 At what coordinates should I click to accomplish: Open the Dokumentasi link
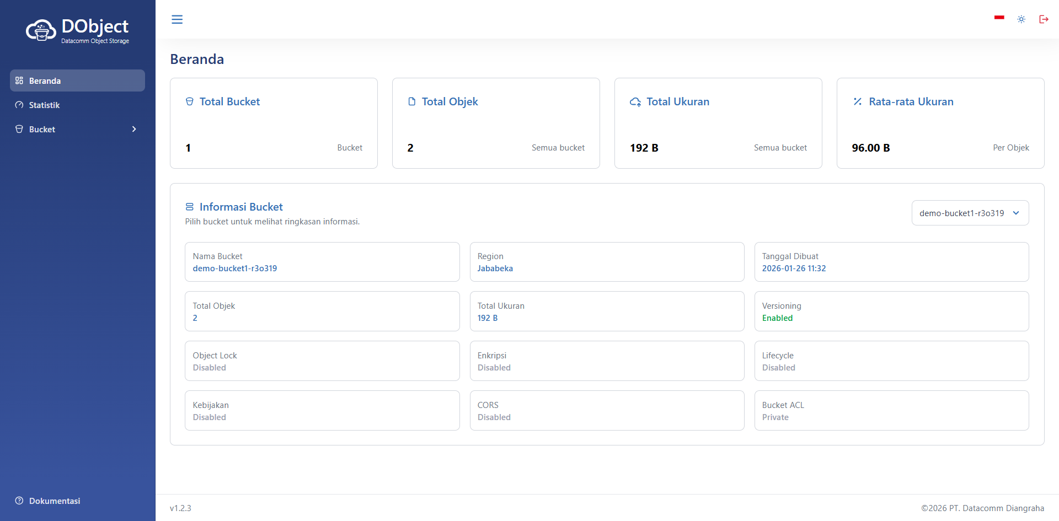(54, 501)
